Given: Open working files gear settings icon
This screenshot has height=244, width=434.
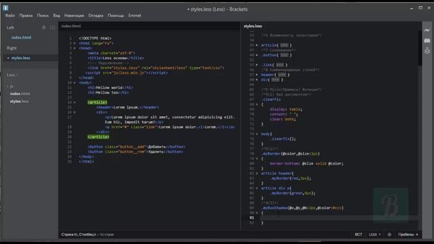Looking at the screenshot, I should tap(43, 27).
